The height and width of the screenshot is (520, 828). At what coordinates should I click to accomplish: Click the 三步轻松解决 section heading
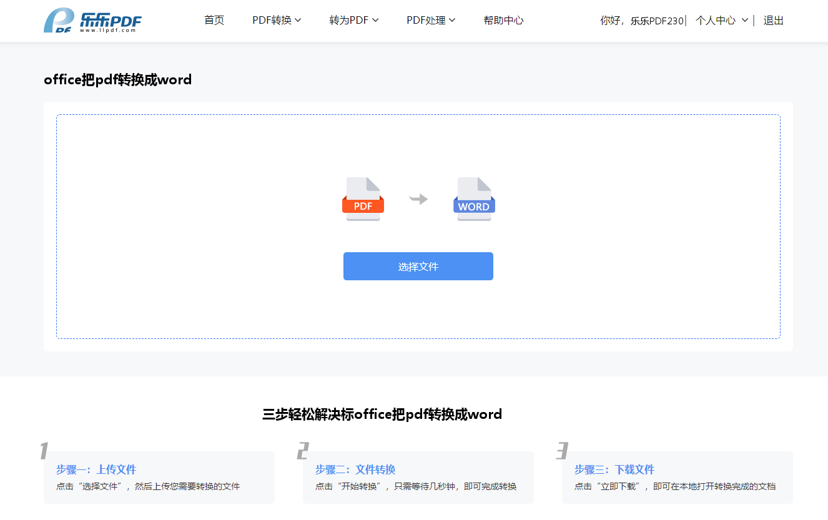tap(382, 415)
